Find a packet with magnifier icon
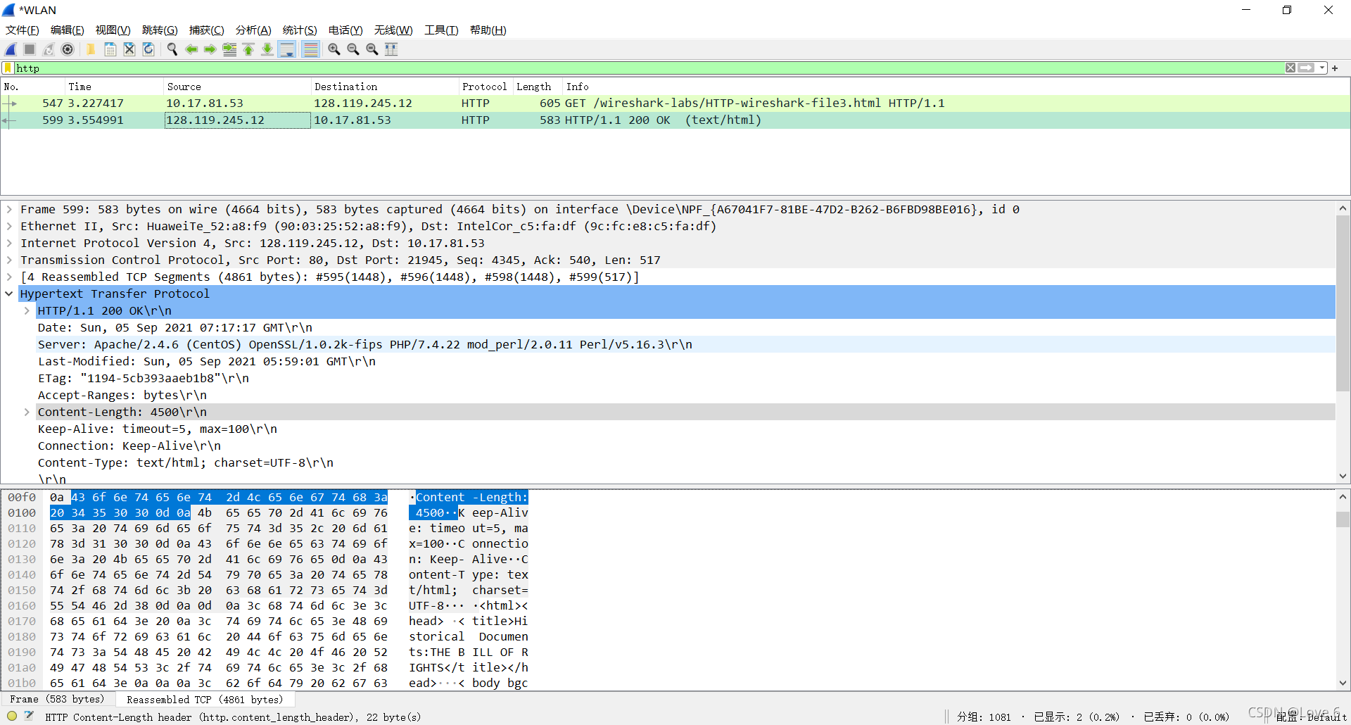This screenshot has height=725, width=1351. click(x=172, y=49)
